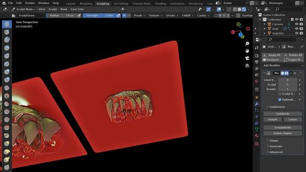Click the Subdivide button

(x=283, y=114)
